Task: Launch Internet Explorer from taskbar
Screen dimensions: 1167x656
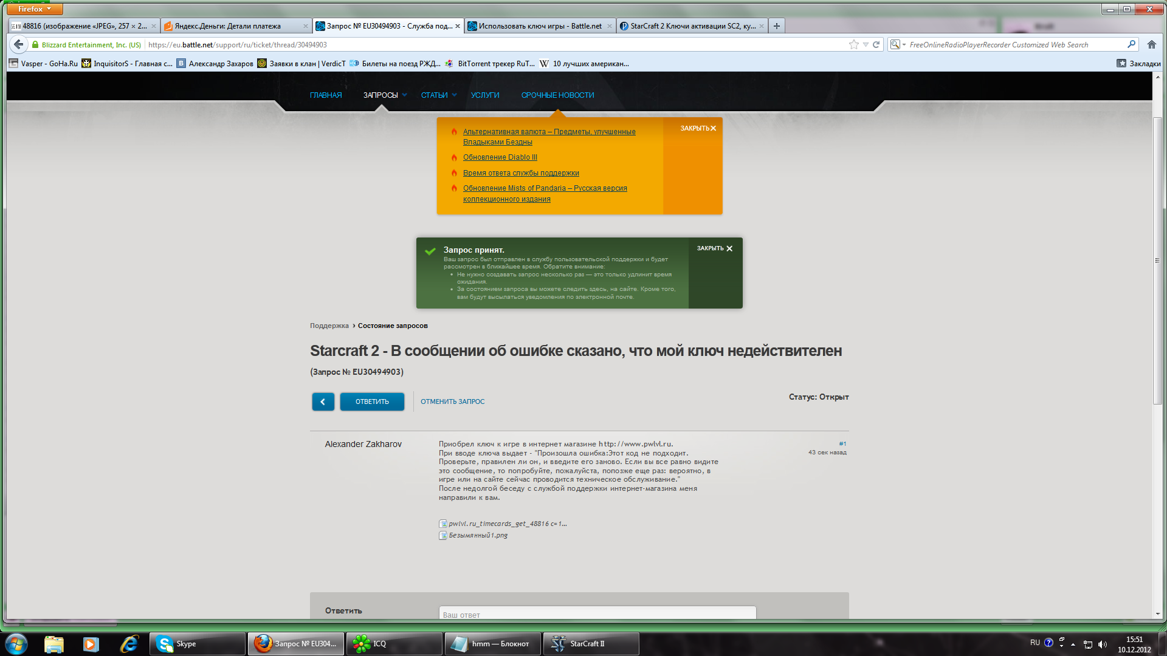Action: (129, 644)
